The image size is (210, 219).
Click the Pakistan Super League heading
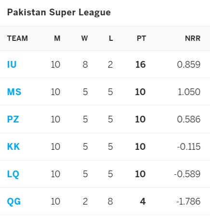coord(59,12)
